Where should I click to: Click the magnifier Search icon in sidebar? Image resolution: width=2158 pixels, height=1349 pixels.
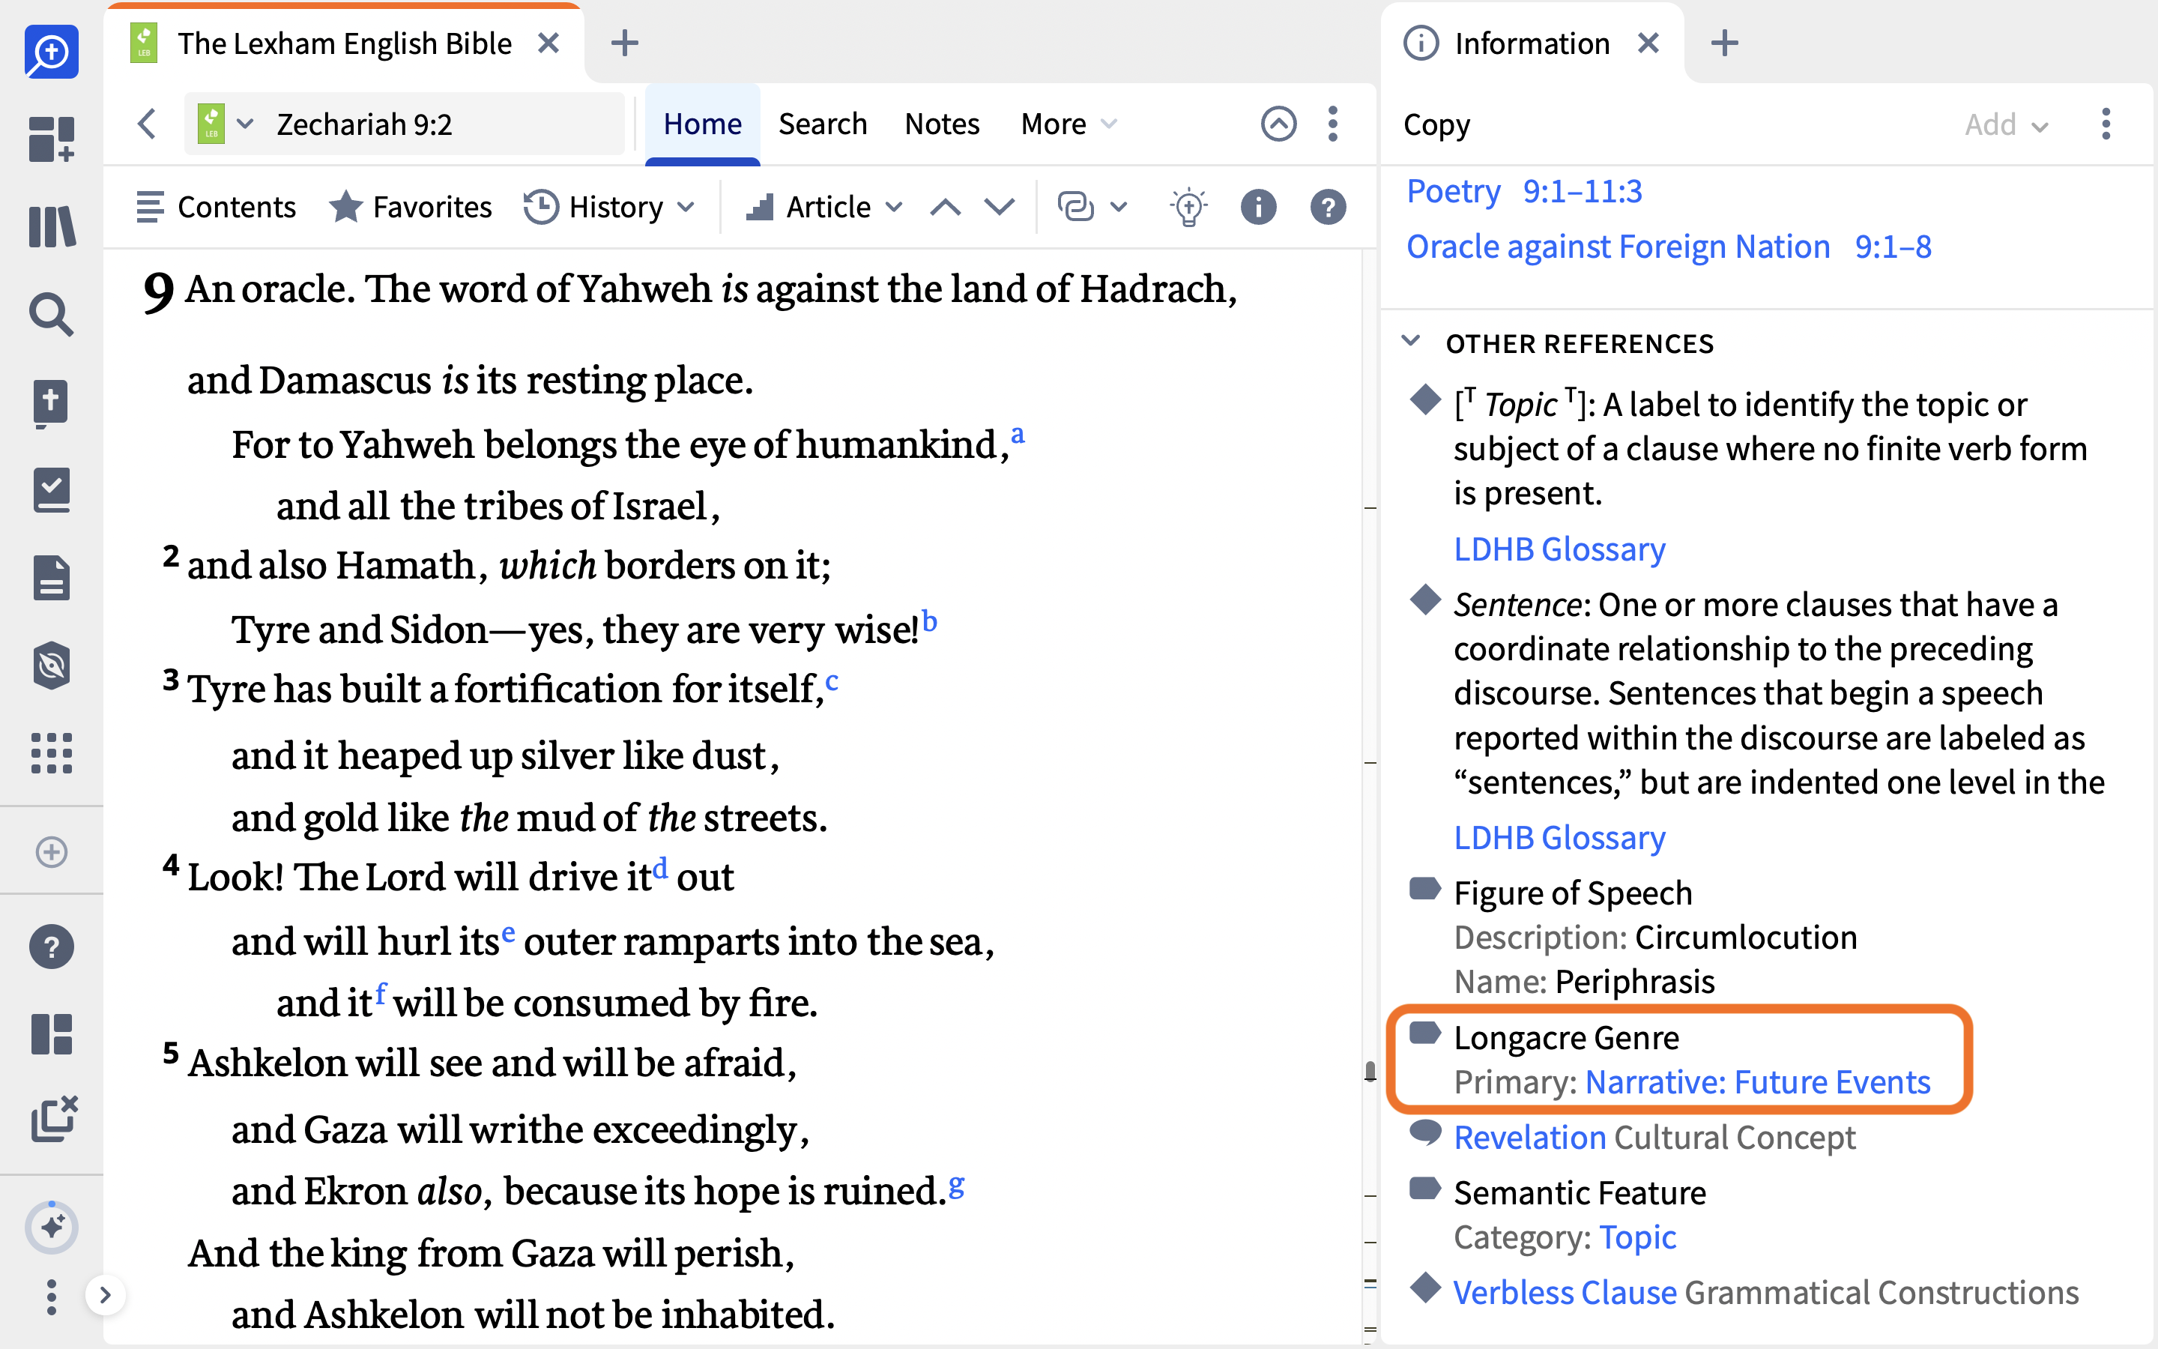52,314
